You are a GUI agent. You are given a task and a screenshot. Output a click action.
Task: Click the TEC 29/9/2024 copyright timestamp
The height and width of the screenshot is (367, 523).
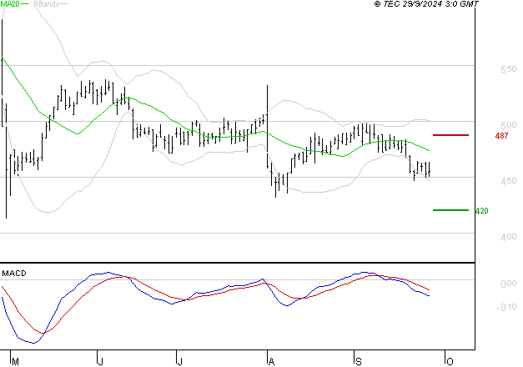[426, 3]
